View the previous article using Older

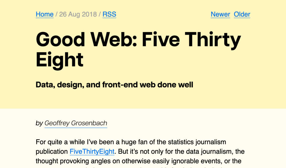pyautogui.click(x=242, y=14)
